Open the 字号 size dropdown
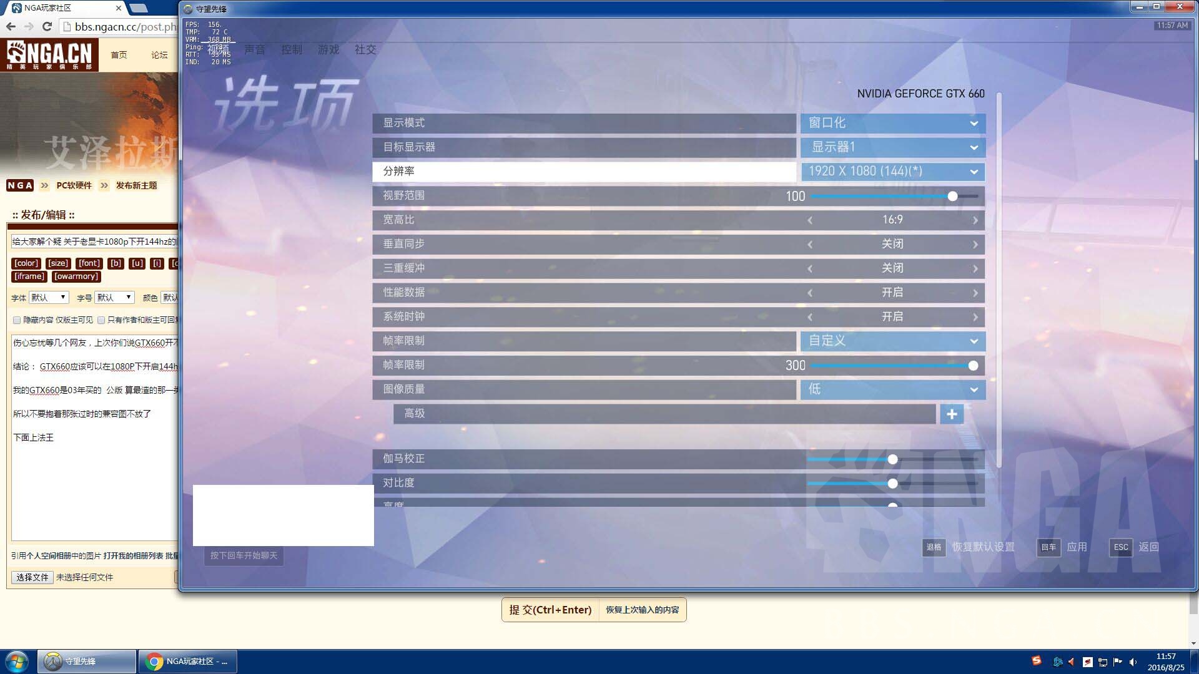 click(114, 298)
